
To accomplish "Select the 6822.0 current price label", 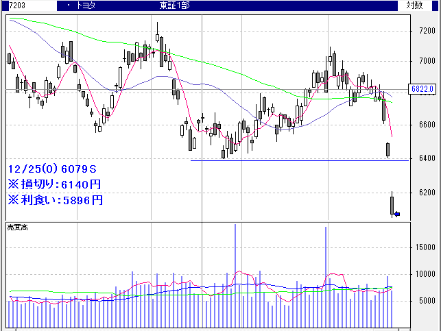I will (x=422, y=89).
